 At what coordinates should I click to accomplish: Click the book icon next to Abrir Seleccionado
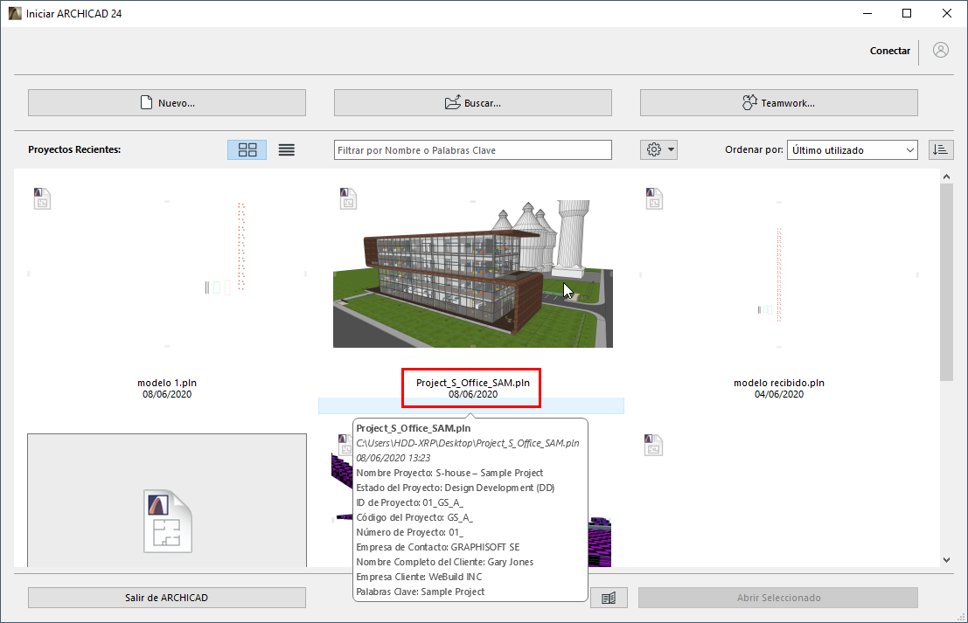point(609,598)
